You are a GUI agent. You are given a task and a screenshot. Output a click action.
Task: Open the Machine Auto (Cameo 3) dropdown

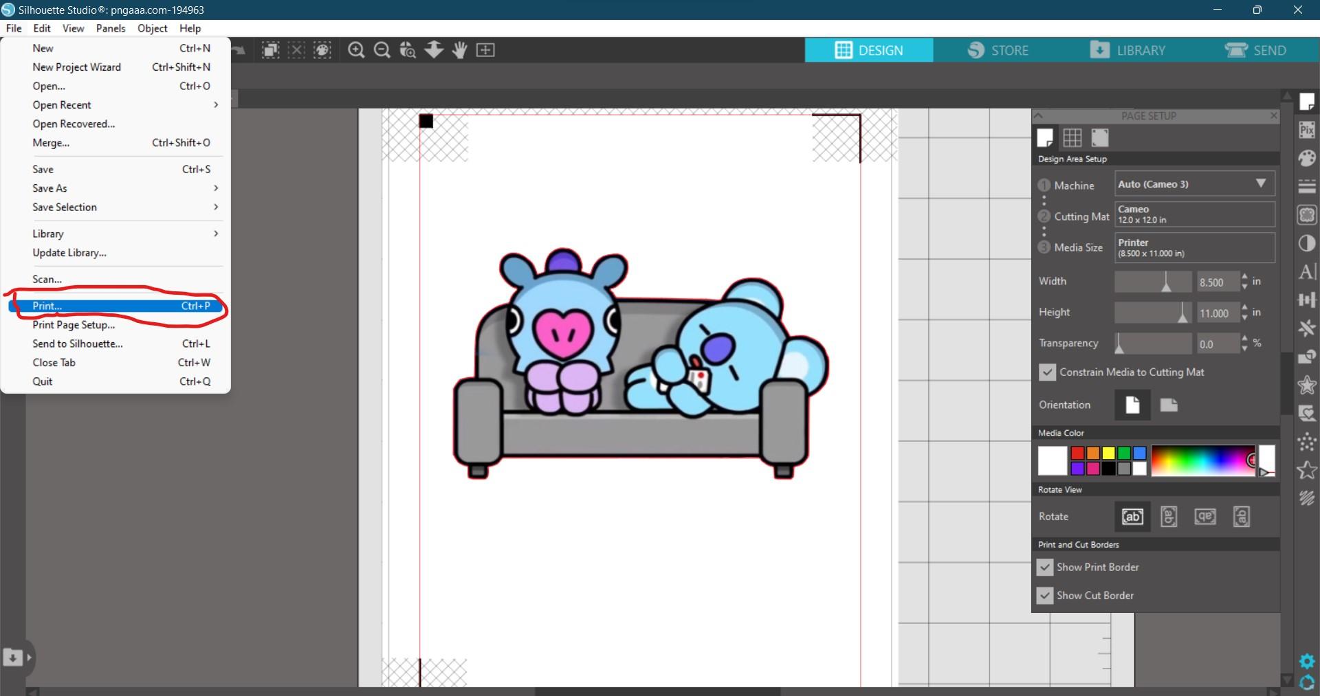1194,183
